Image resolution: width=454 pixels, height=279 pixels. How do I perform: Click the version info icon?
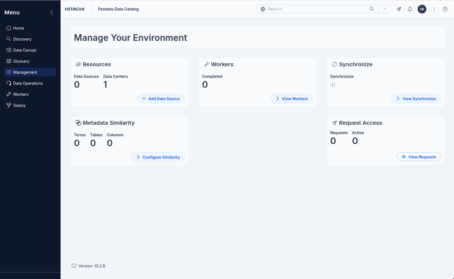pyautogui.click(x=74, y=266)
